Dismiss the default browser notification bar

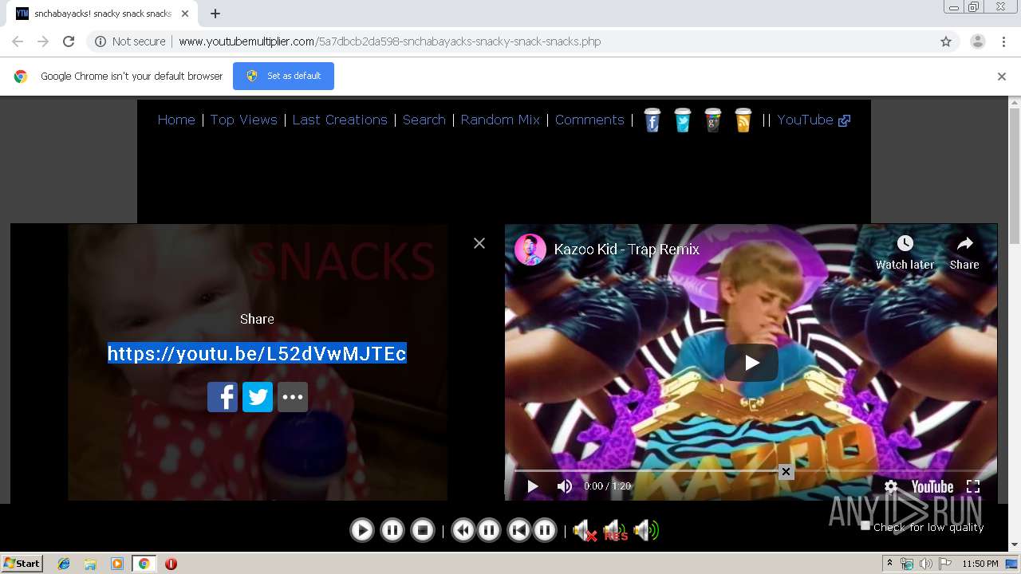[x=1002, y=77]
